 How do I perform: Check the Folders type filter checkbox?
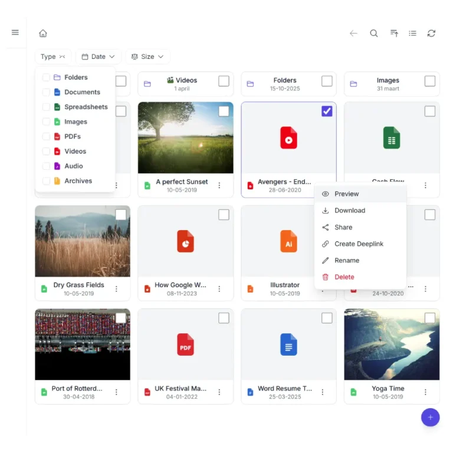(x=46, y=77)
